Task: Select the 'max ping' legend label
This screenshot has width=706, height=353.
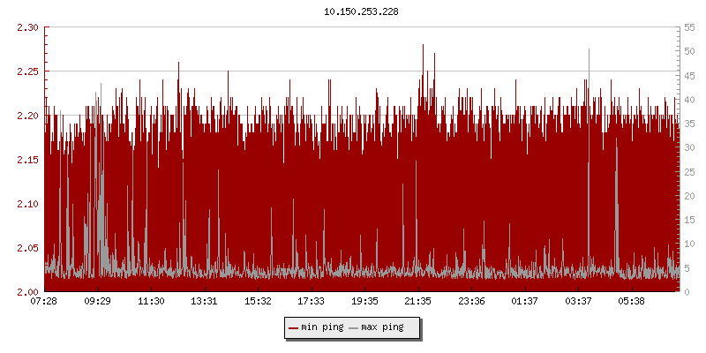Action: (x=382, y=327)
